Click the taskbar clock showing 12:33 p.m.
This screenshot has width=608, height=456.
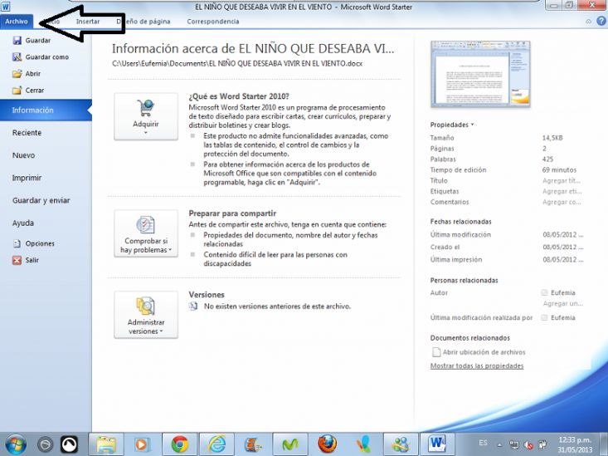point(575,444)
